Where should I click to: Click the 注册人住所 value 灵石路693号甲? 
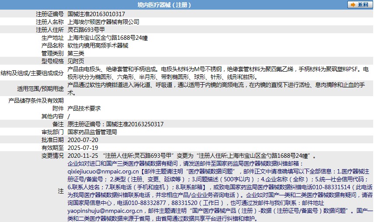point(86,30)
